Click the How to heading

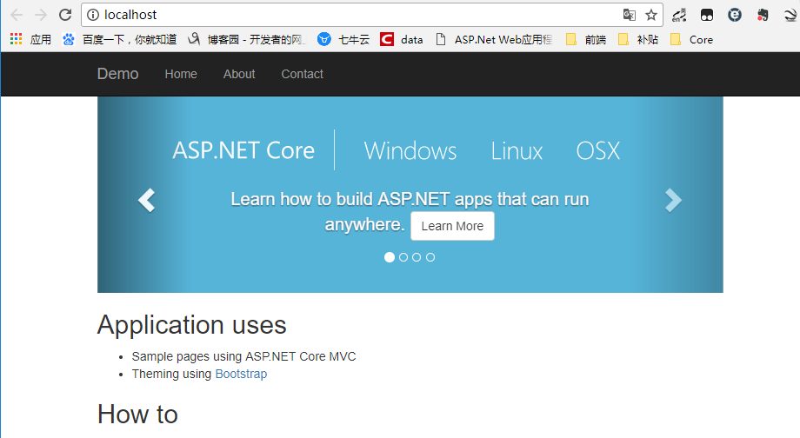[137, 414]
